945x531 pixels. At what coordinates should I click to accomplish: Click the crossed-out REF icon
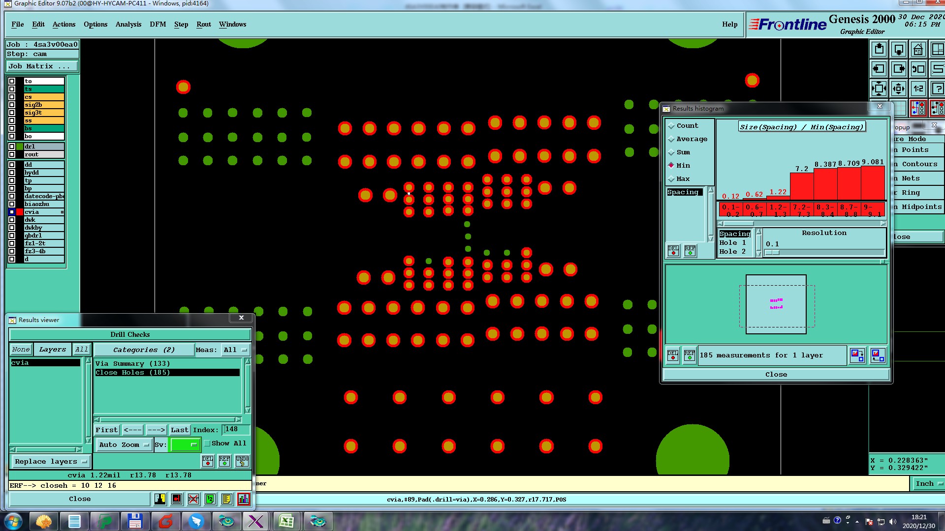193,499
